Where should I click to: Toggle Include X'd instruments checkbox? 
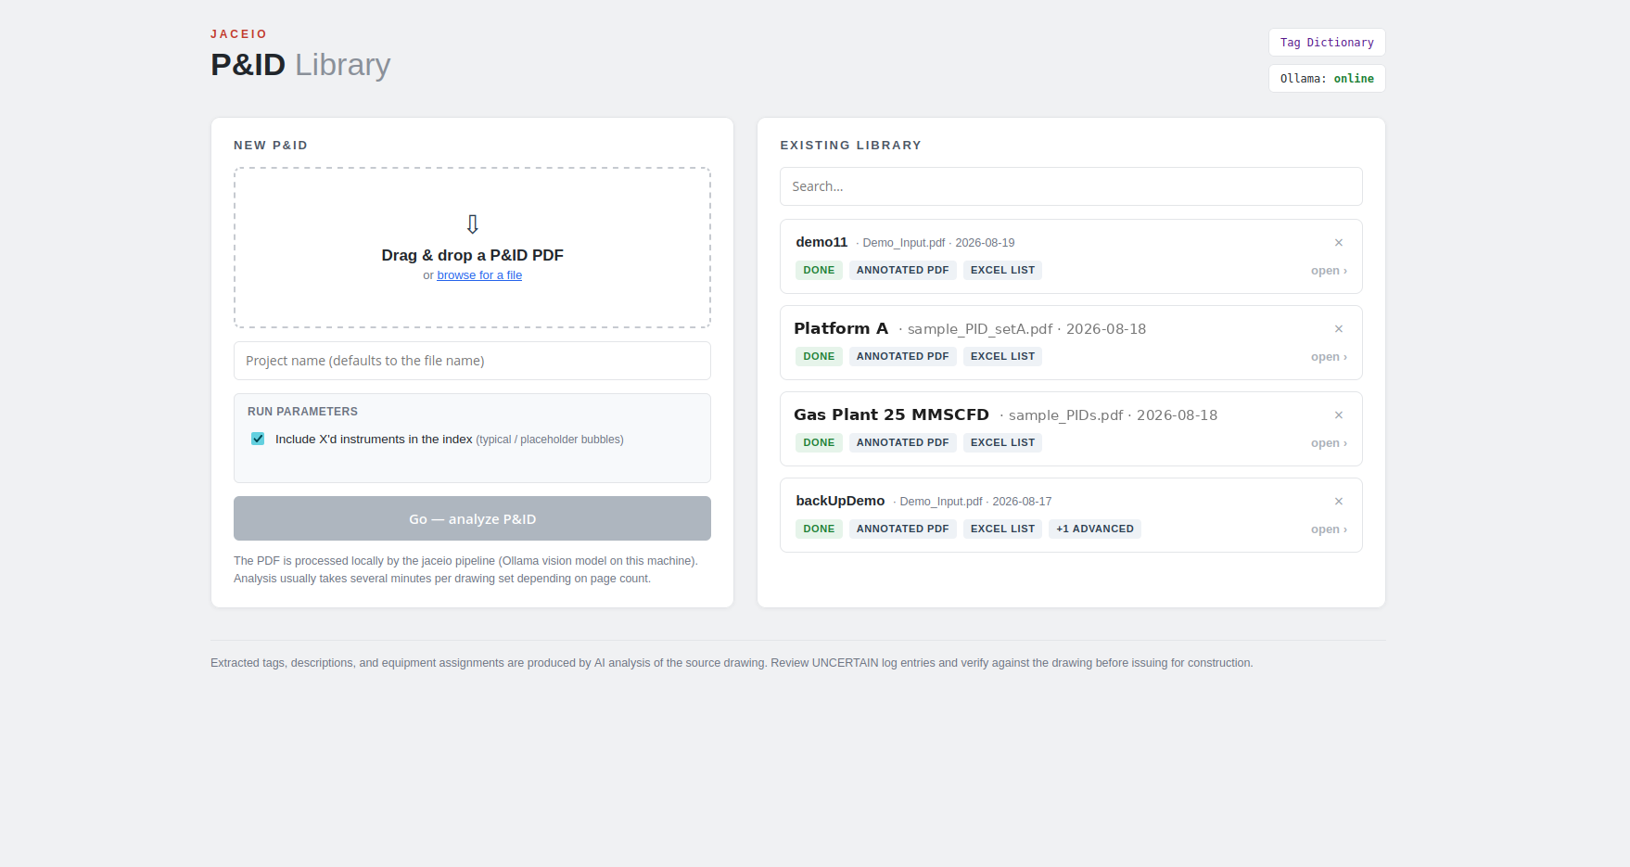258,439
